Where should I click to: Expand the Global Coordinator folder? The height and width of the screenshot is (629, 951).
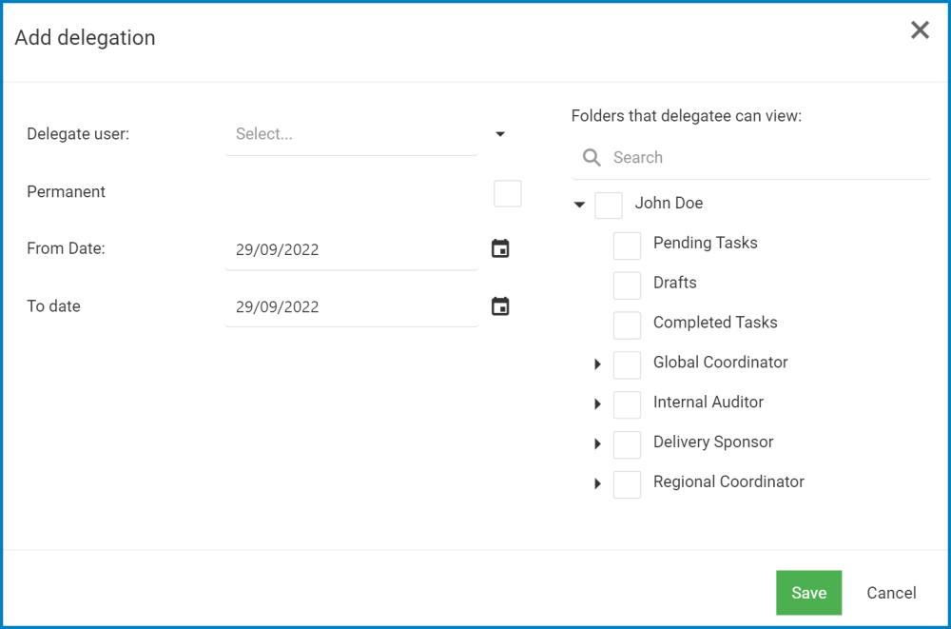[598, 364]
